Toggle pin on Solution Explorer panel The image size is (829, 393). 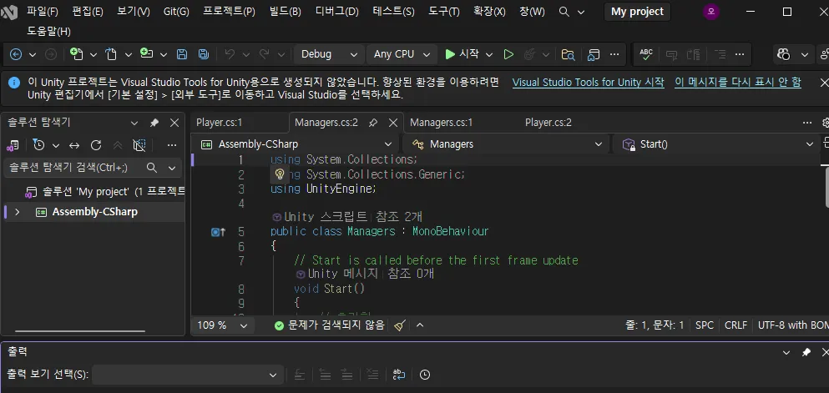coord(154,123)
